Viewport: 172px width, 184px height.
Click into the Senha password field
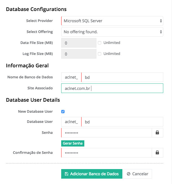coord(106,133)
